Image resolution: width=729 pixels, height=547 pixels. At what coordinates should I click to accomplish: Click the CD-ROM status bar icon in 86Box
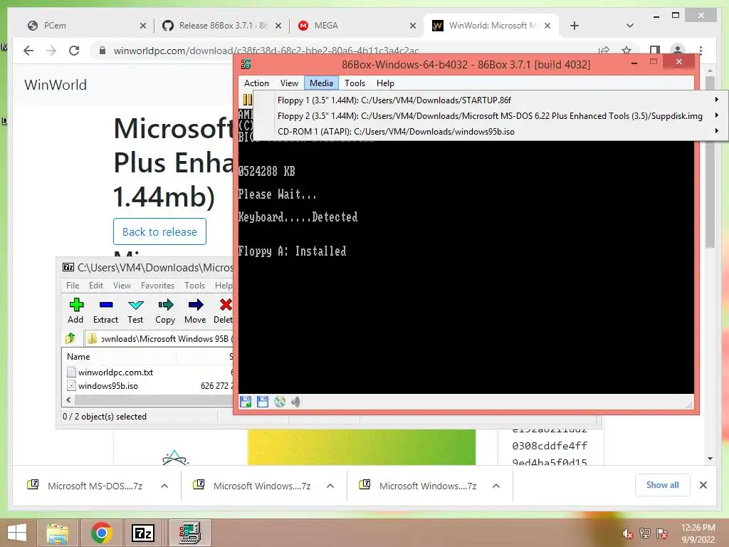[279, 402]
